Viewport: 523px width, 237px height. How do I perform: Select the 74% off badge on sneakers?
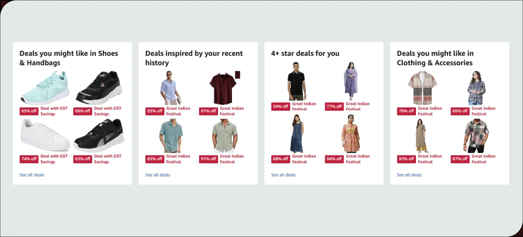click(x=29, y=159)
